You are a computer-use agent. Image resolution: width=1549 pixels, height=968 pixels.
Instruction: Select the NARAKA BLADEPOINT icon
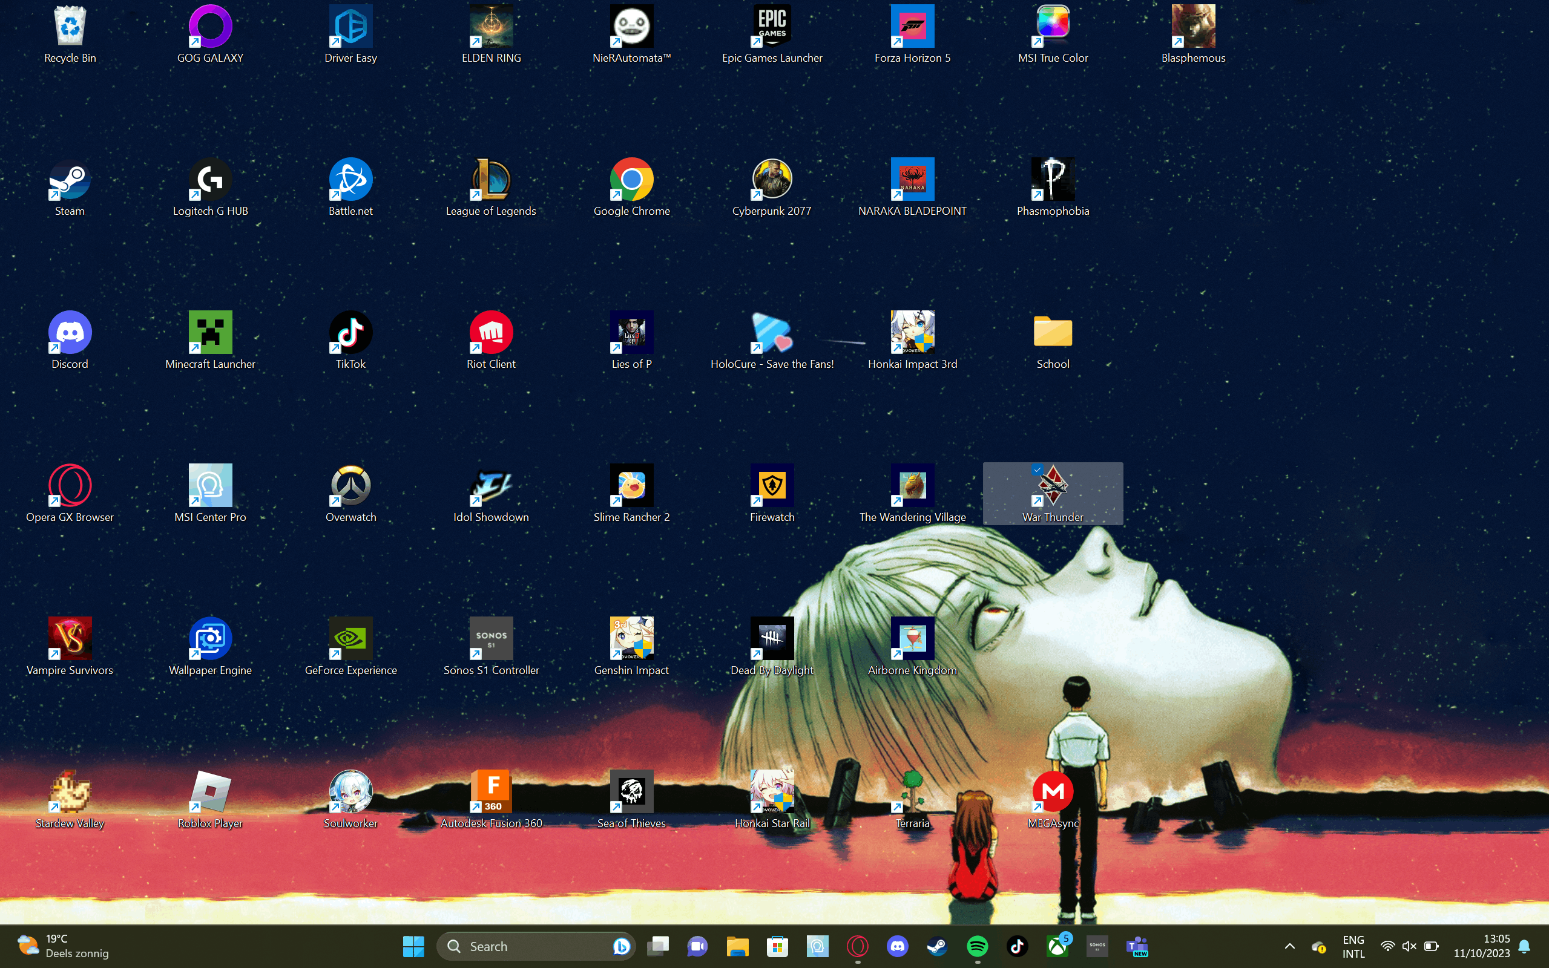912,187
